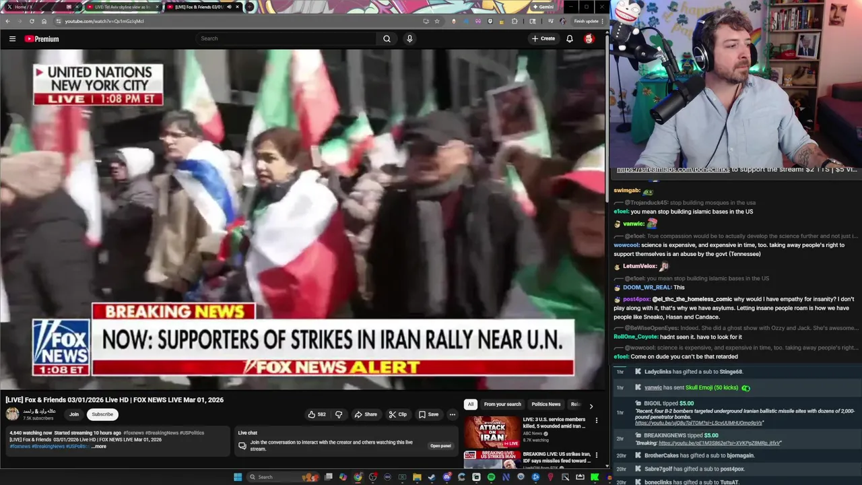Click the Fox News live video player
862x485 pixels.
coord(302,219)
